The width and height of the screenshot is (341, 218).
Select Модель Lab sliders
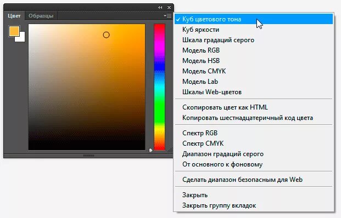pos(254,82)
